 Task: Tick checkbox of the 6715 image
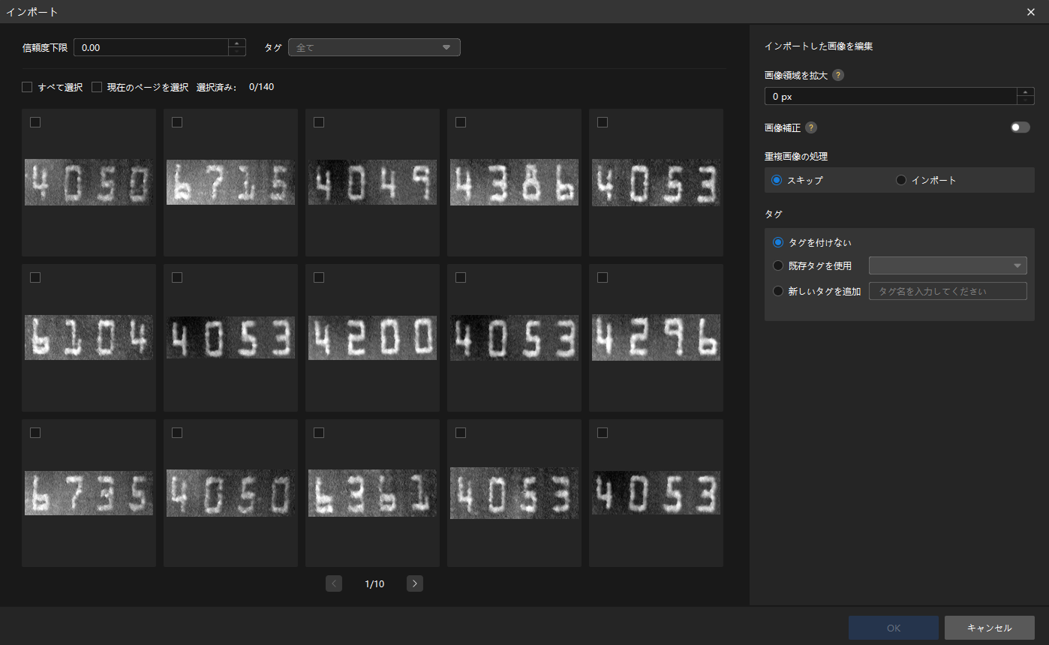pos(177,122)
